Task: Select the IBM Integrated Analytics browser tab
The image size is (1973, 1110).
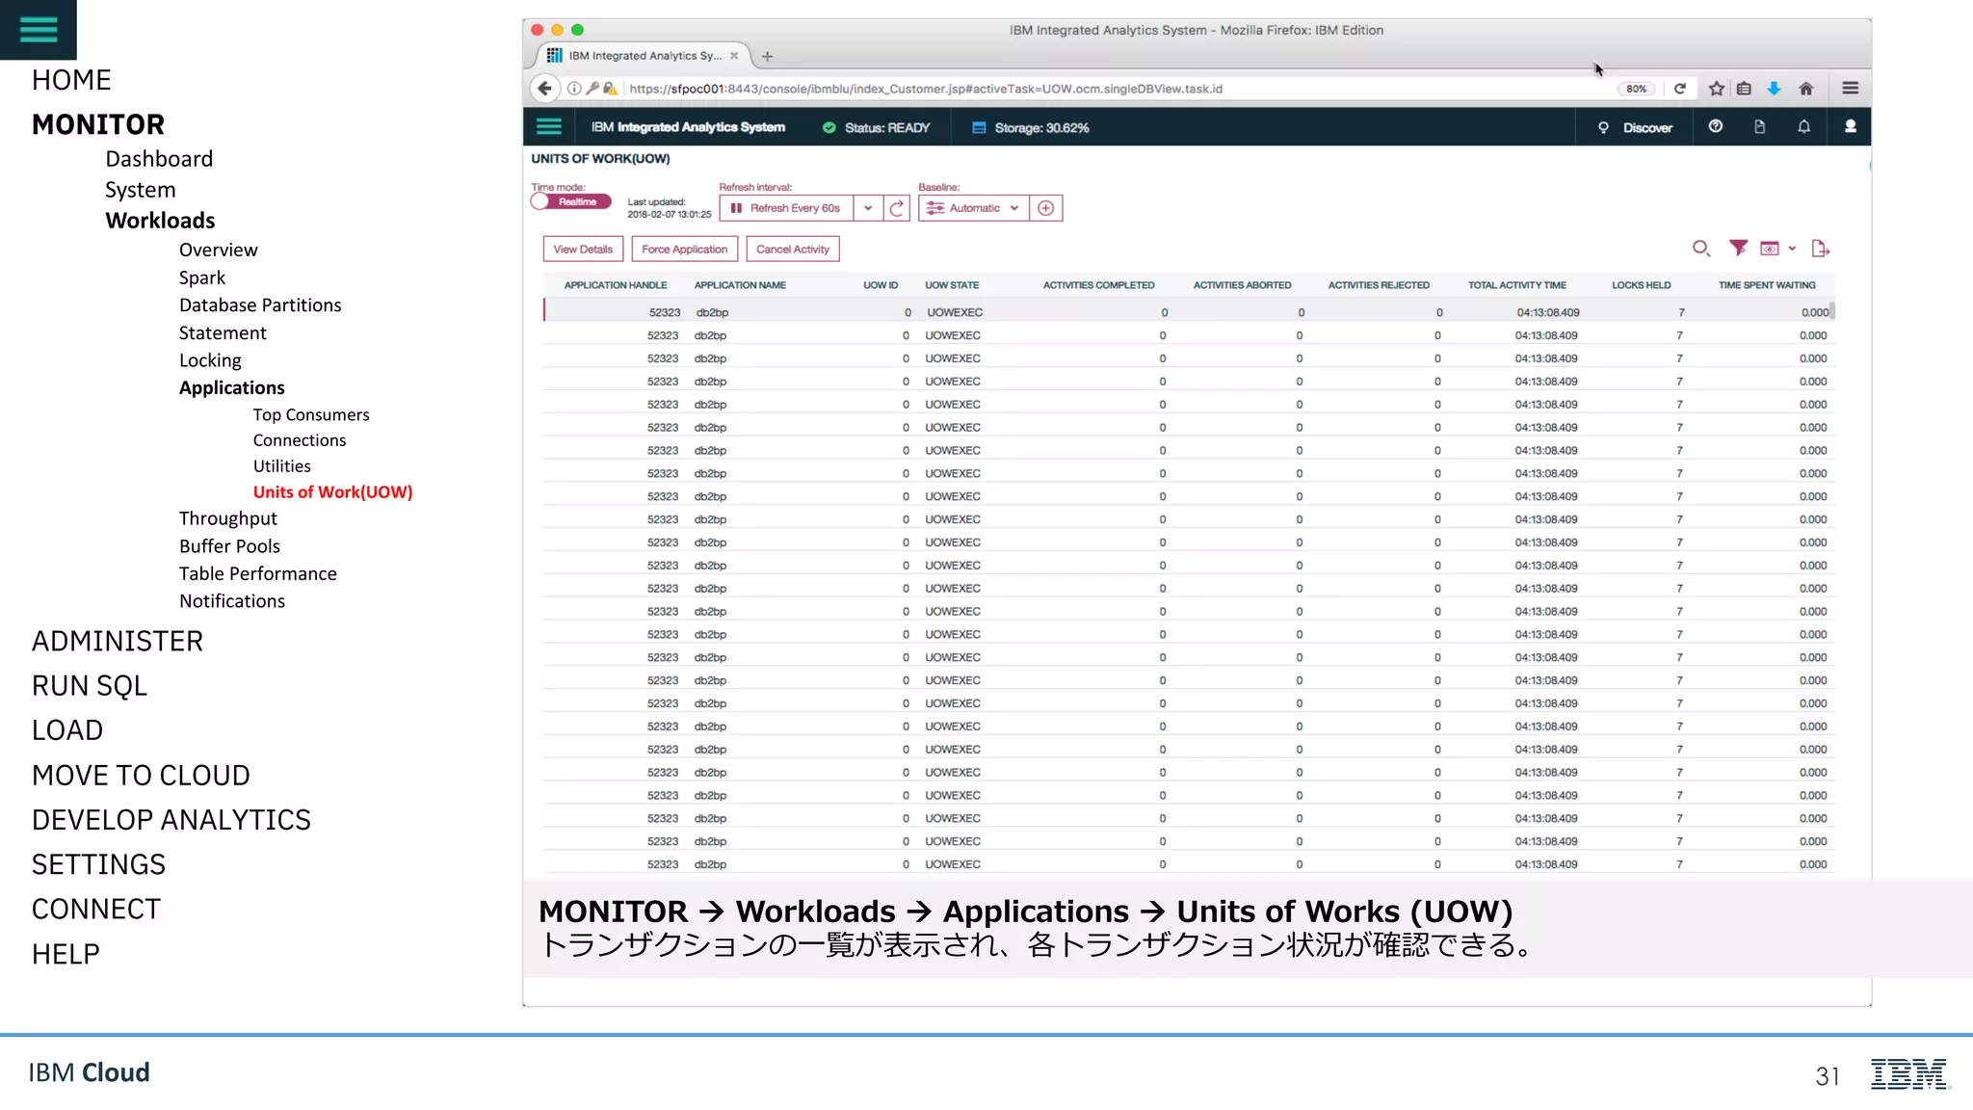Action: coord(643,56)
